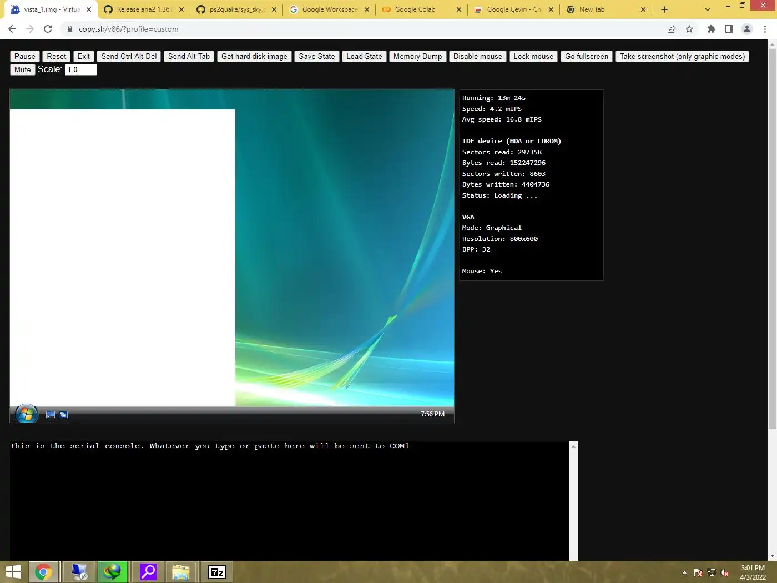Mute the emulator sound
The height and width of the screenshot is (583, 777).
coord(23,69)
